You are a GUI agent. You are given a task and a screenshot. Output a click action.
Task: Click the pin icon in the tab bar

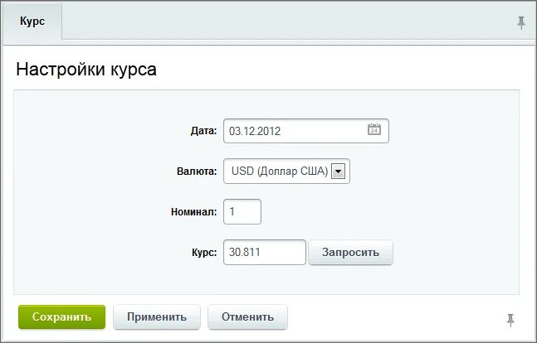(x=521, y=23)
